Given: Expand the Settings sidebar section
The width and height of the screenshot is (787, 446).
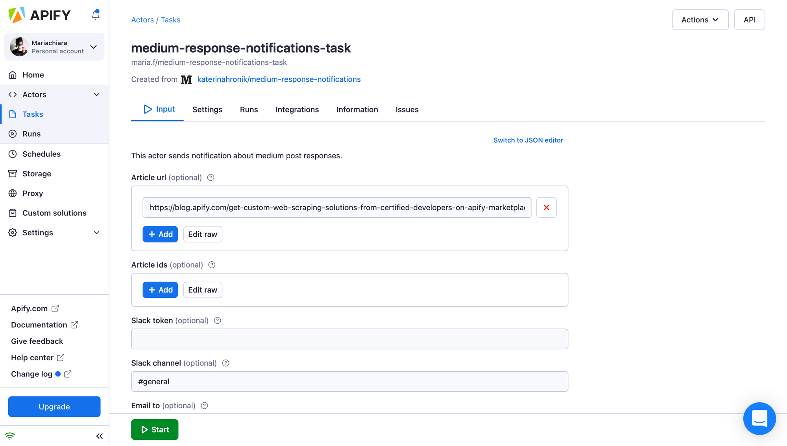Looking at the screenshot, I should [97, 233].
